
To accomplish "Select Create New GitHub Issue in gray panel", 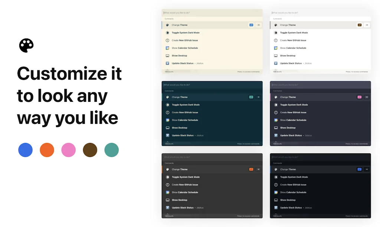I will [185, 185].
